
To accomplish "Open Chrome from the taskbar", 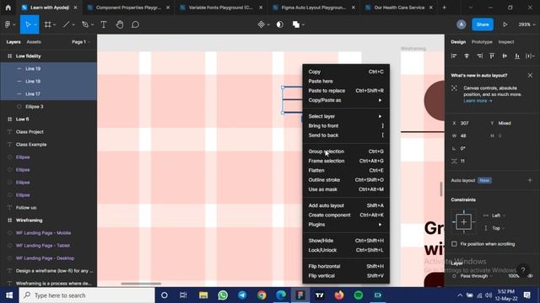I will click(262, 295).
